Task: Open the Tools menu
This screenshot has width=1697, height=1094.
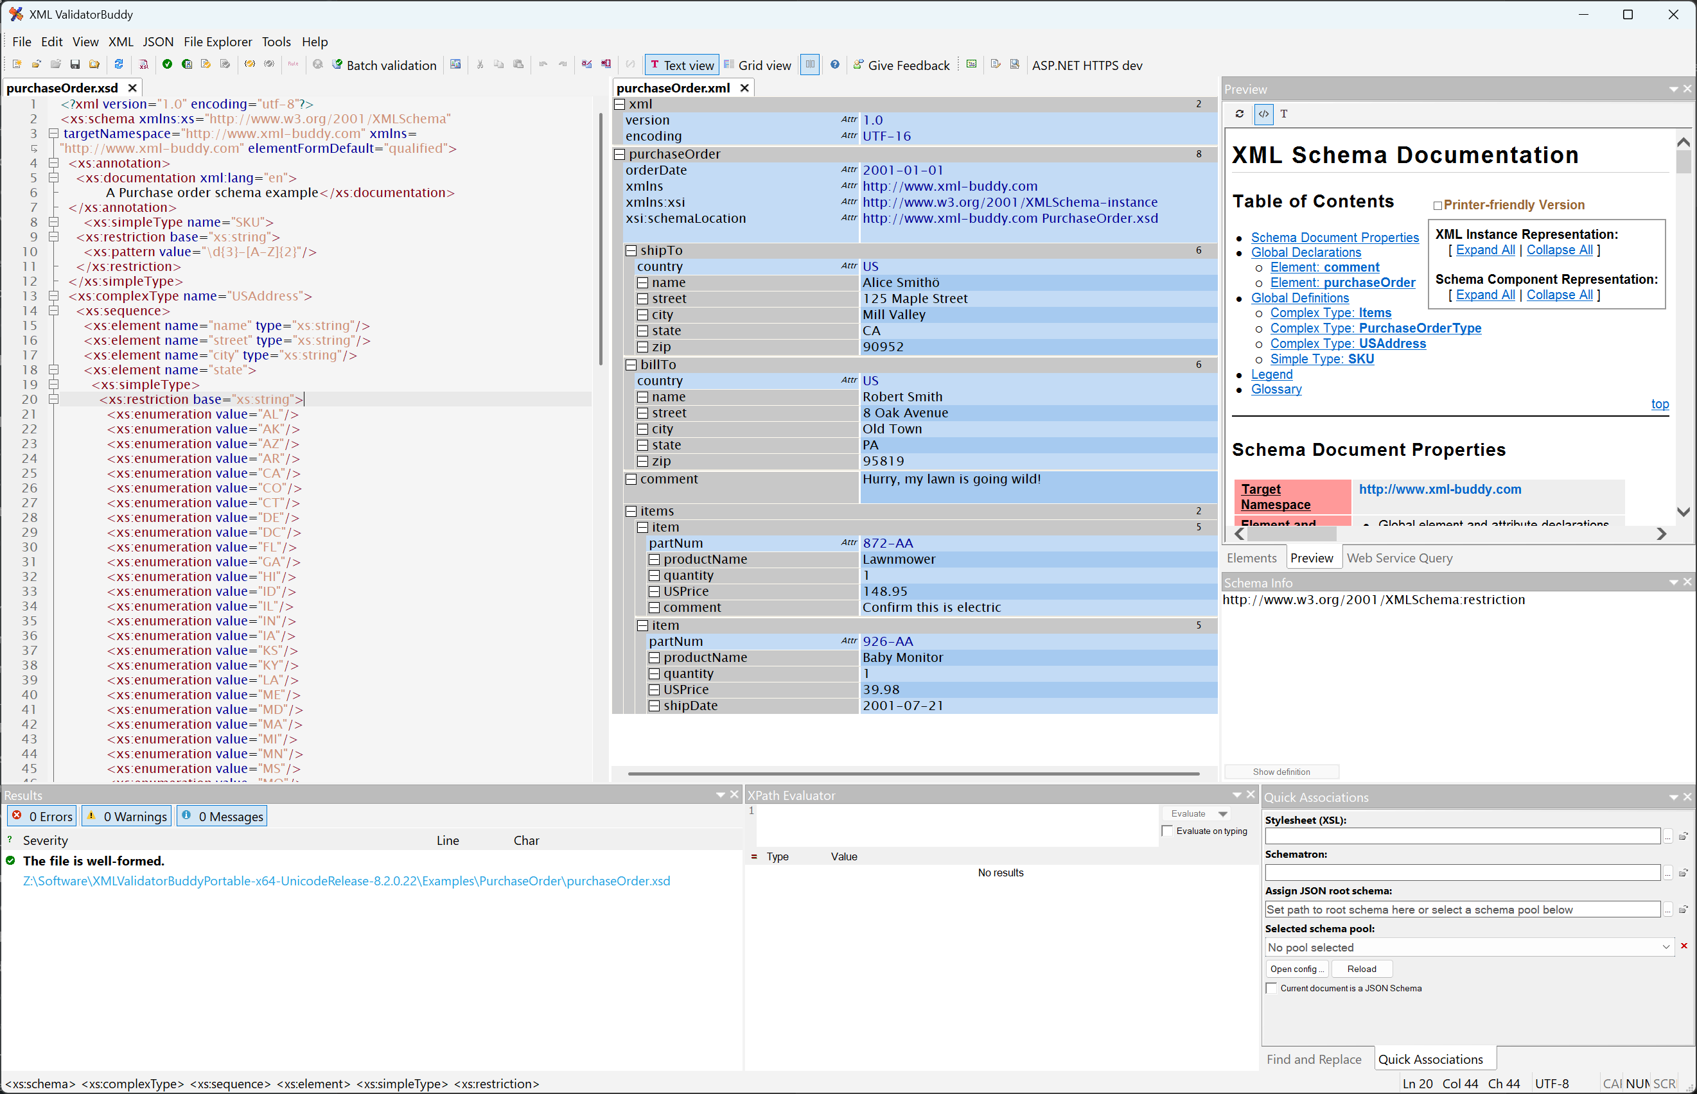Action: click(276, 42)
